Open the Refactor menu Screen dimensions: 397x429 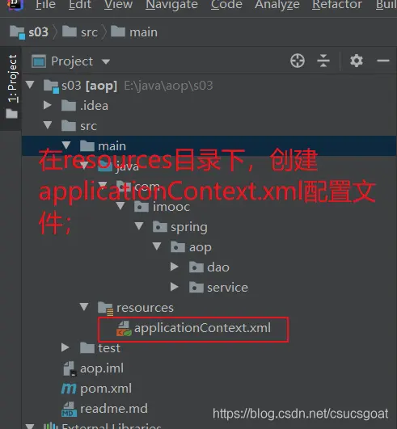pos(337,4)
